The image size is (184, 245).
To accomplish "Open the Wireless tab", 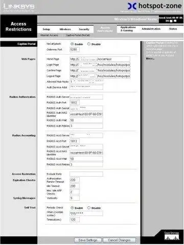I will (65, 29).
